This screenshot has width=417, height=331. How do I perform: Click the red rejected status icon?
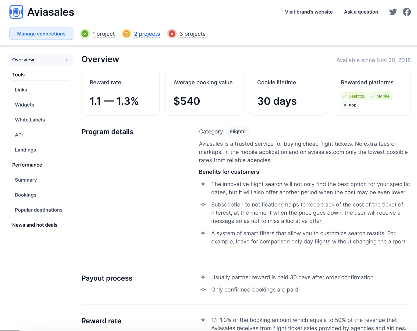point(172,34)
